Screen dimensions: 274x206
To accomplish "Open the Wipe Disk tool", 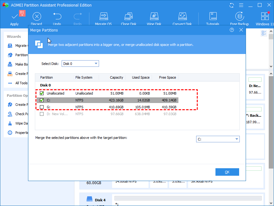I will click(154, 16).
